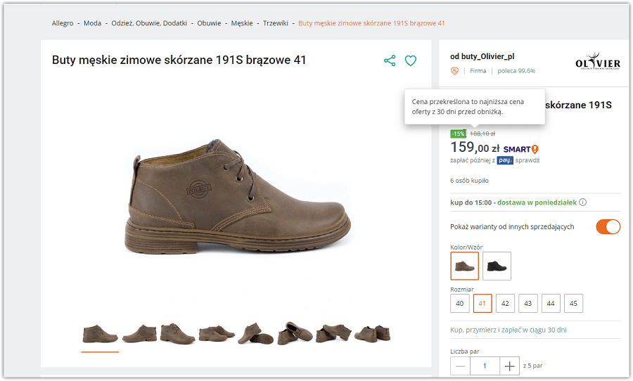633x381 pixels.
Task: Select size 42
Action: [x=504, y=304]
